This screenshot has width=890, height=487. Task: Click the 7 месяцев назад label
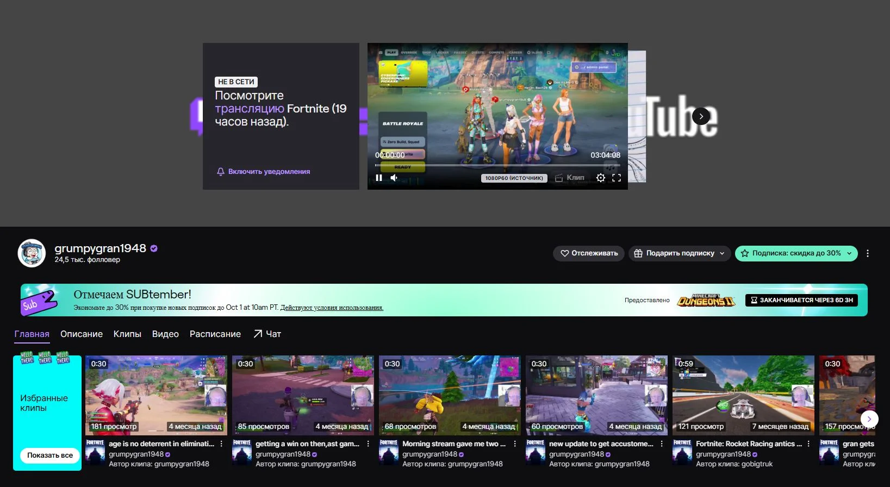coord(780,427)
